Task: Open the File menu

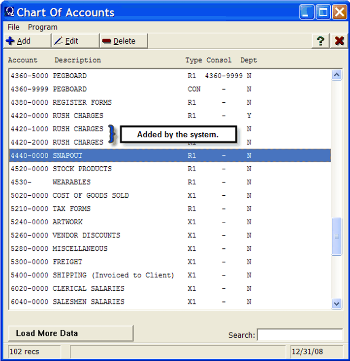Action: (13, 27)
